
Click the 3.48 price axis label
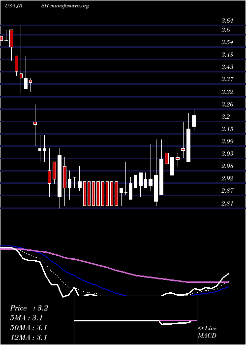click(x=227, y=55)
